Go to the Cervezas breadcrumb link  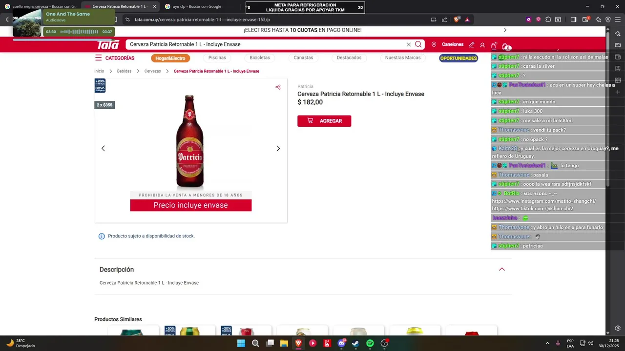click(x=152, y=71)
